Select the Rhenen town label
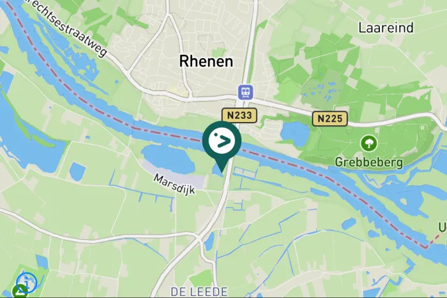 click(x=206, y=61)
